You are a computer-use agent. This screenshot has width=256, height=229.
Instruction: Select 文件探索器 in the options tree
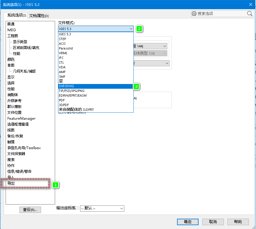16,154
